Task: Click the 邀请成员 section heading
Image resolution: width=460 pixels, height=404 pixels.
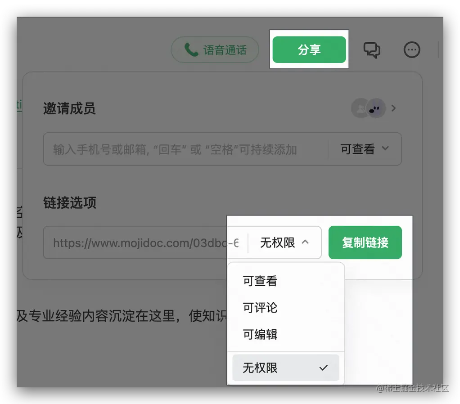Action: (x=69, y=108)
